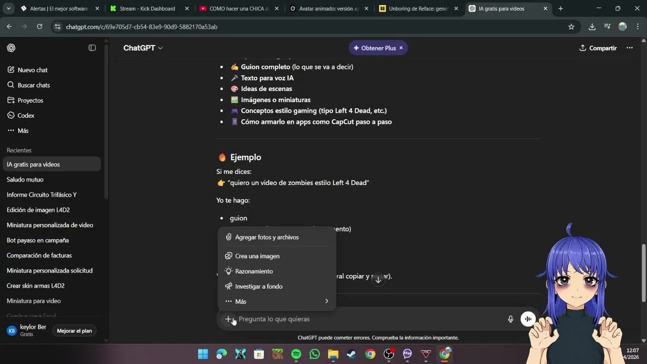Open Microsoft Store from the taskbar
This screenshot has width=647, height=364.
coord(259,354)
